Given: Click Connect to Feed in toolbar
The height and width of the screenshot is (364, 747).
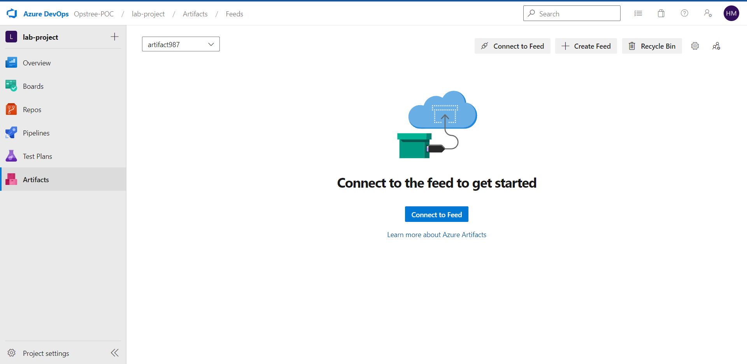Looking at the screenshot, I should tap(512, 46).
